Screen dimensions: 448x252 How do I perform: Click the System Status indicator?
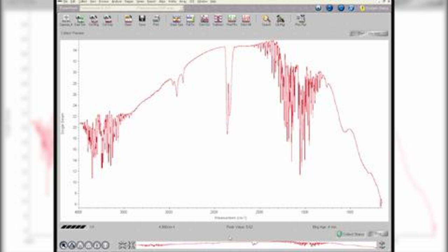coord(374,8)
